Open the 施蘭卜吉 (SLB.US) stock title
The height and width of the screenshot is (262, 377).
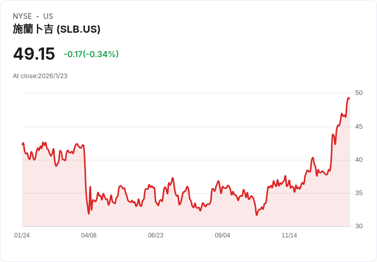pos(56,29)
